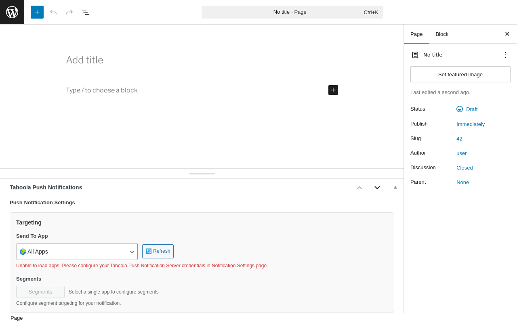Open the page actions three-dot menu
This screenshot has width=517, height=323.
506,55
